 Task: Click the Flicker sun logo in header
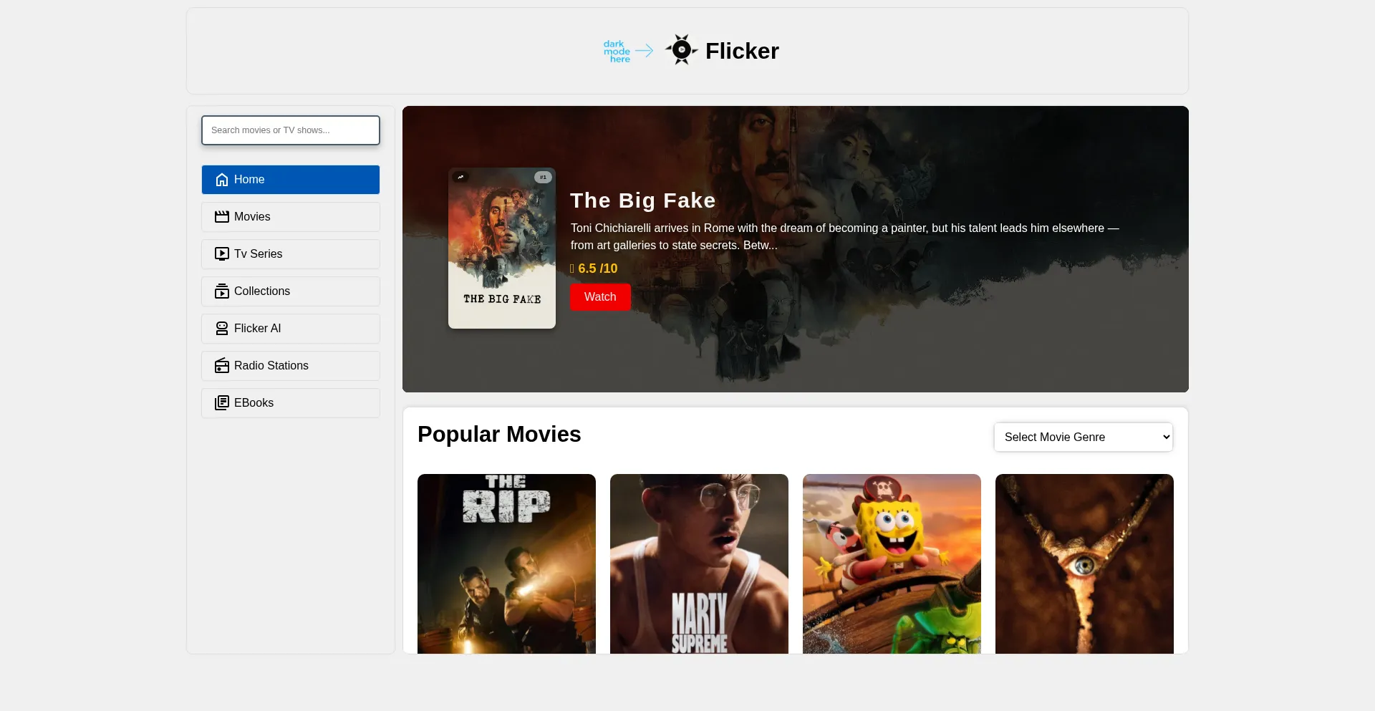click(x=681, y=50)
